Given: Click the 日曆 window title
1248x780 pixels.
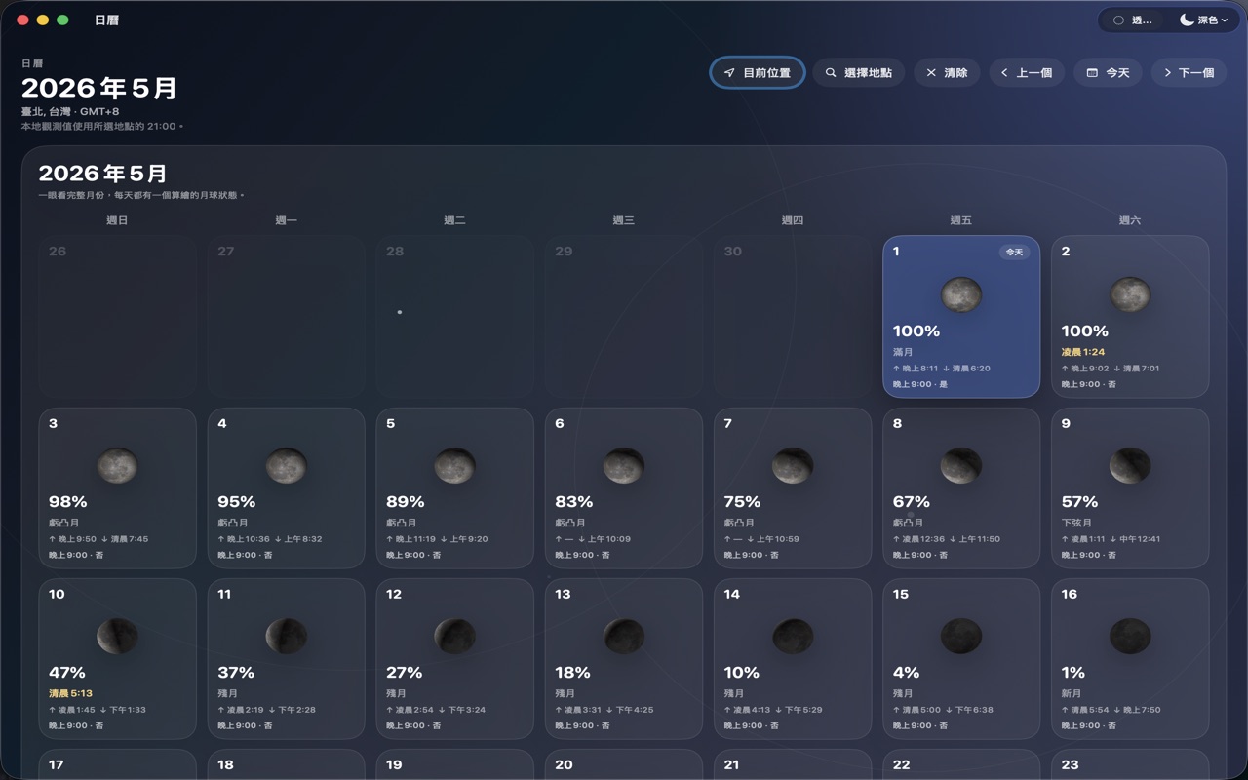Looking at the screenshot, I should coord(107,19).
